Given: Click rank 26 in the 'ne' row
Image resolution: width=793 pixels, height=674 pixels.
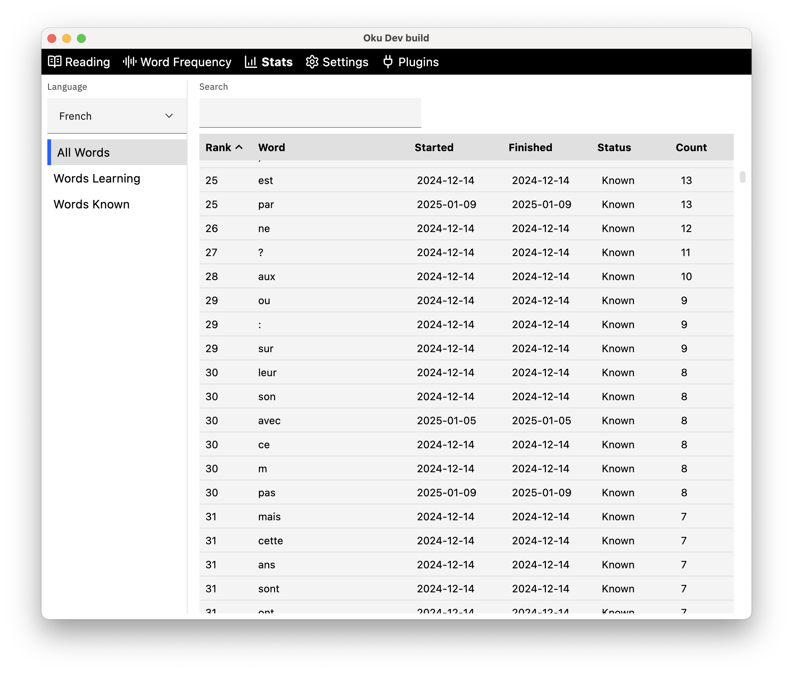Looking at the screenshot, I should (212, 228).
